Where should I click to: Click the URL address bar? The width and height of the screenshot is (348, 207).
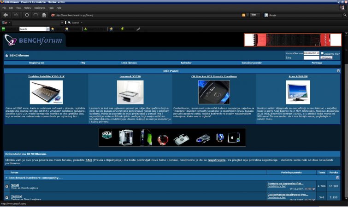coord(147,15)
